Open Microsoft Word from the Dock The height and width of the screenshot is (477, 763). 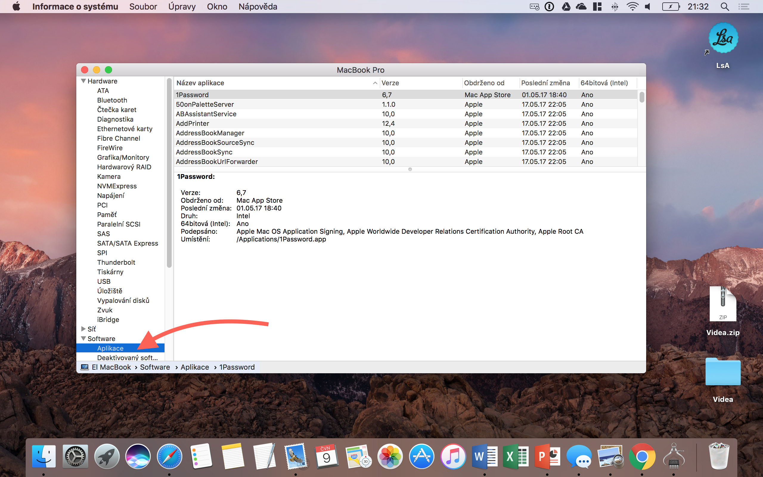484,456
